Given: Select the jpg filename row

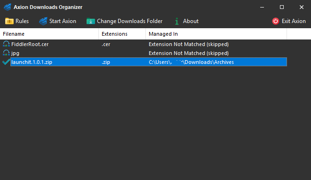Looking at the screenshot, I should click(x=15, y=53).
